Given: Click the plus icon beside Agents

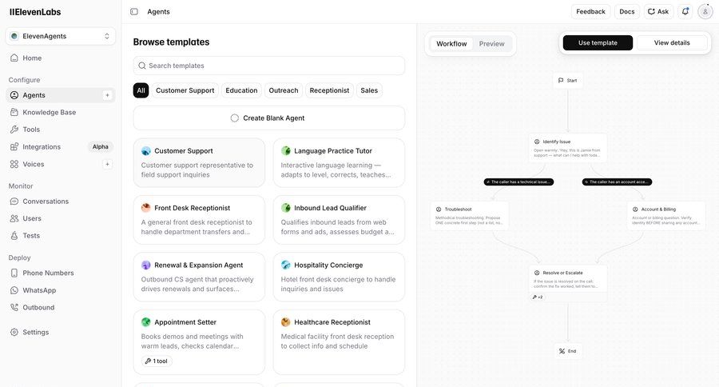Looking at the screenshot, I should coord(107,95).
